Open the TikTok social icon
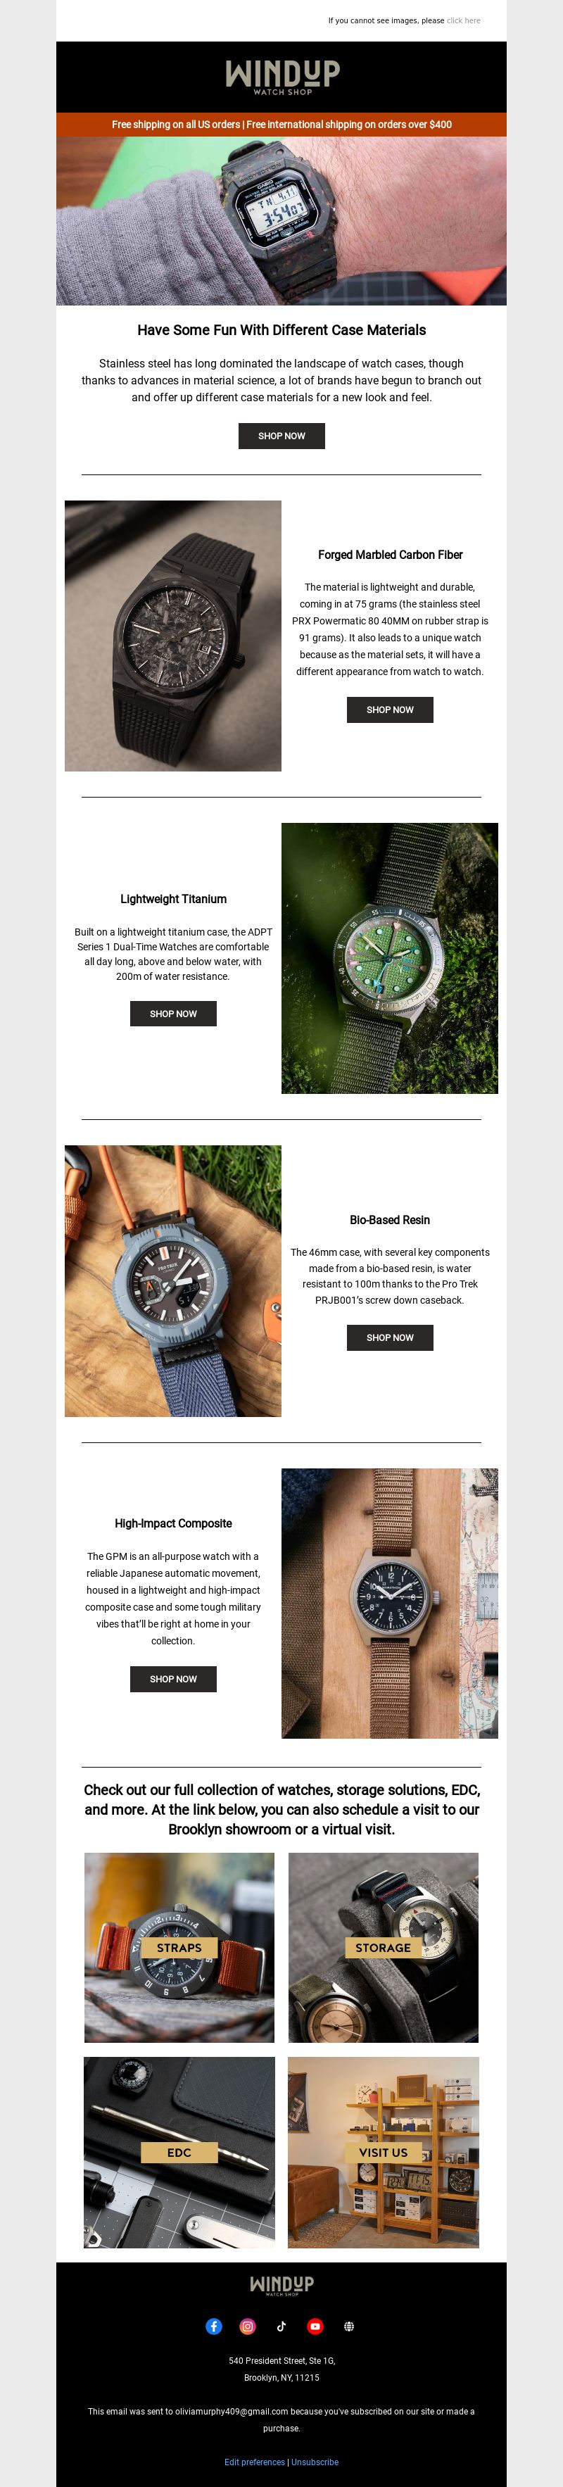 281,2326
